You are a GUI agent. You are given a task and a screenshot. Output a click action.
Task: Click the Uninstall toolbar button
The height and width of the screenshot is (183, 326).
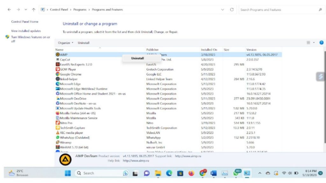84,43
